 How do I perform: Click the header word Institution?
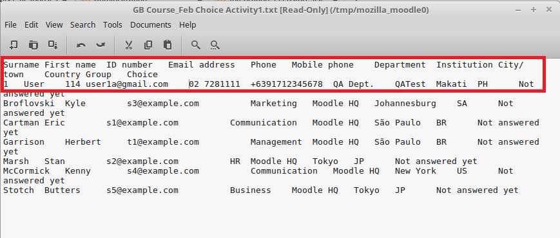point(464,65)
